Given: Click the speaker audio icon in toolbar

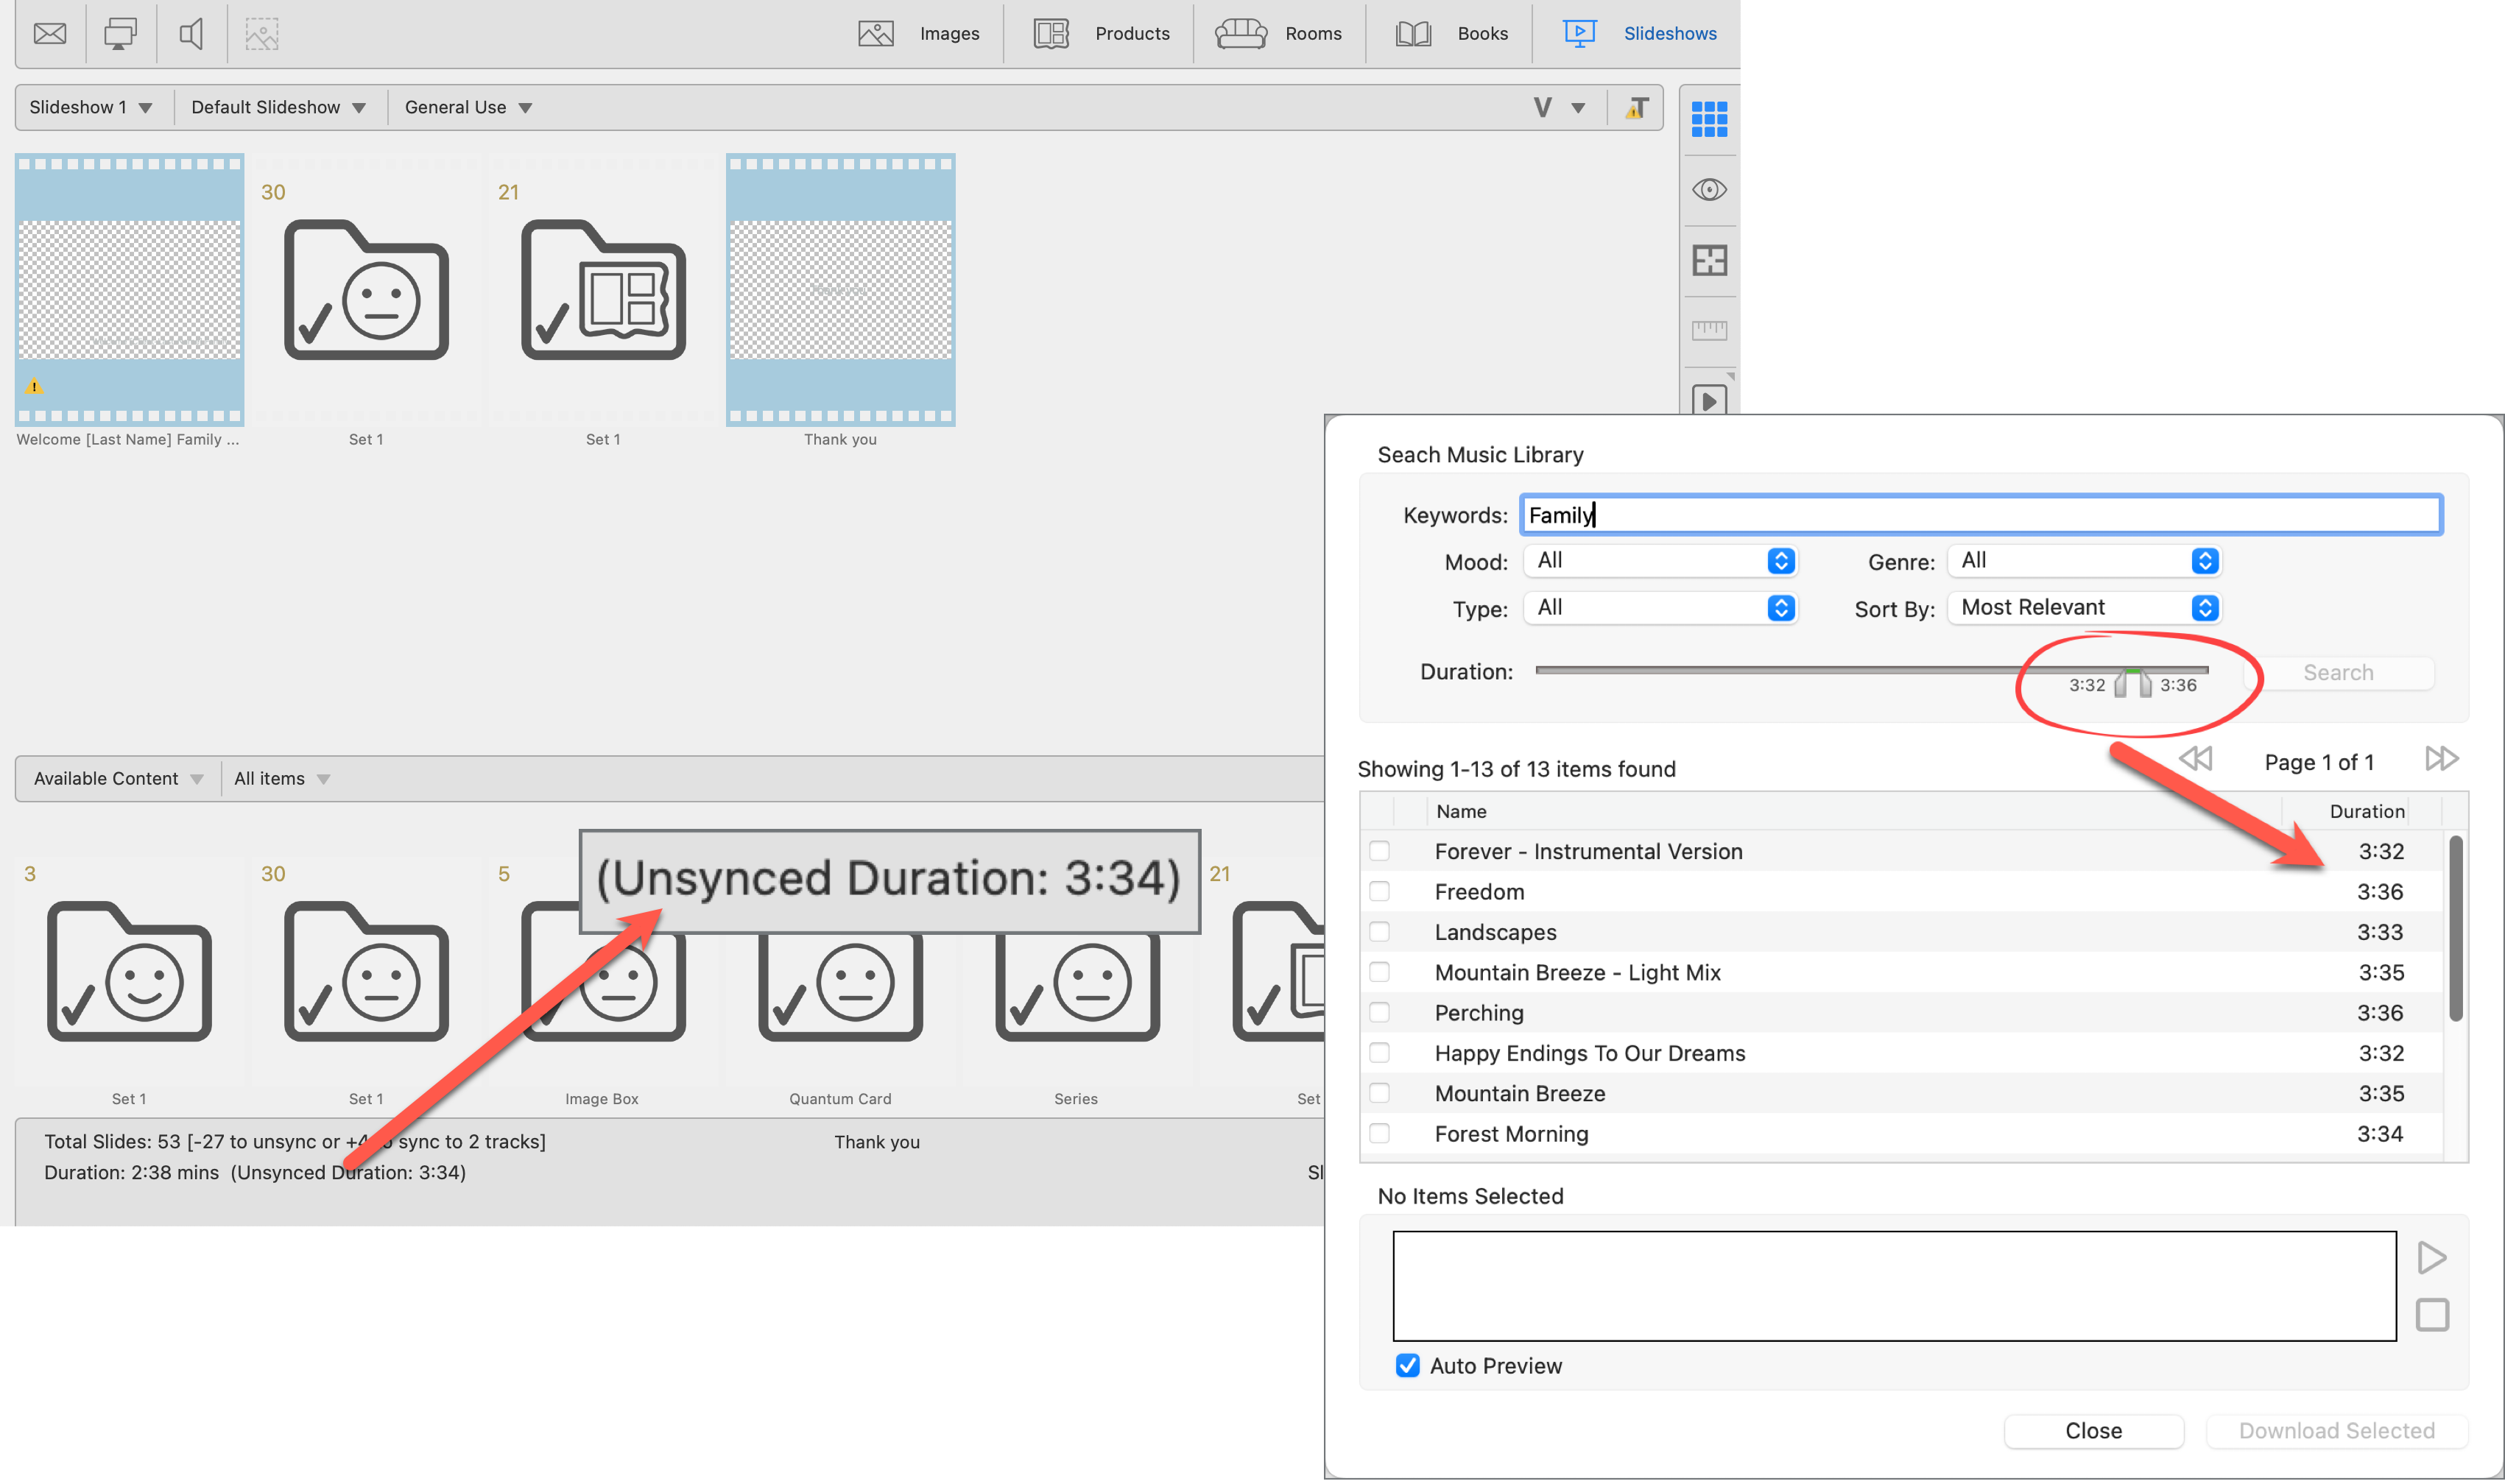Looking at the screenshot, I should click(190, 33).
